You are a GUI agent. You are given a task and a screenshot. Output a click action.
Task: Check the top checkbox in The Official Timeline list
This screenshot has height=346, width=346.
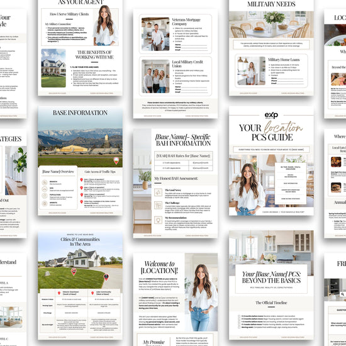point(239,316)
